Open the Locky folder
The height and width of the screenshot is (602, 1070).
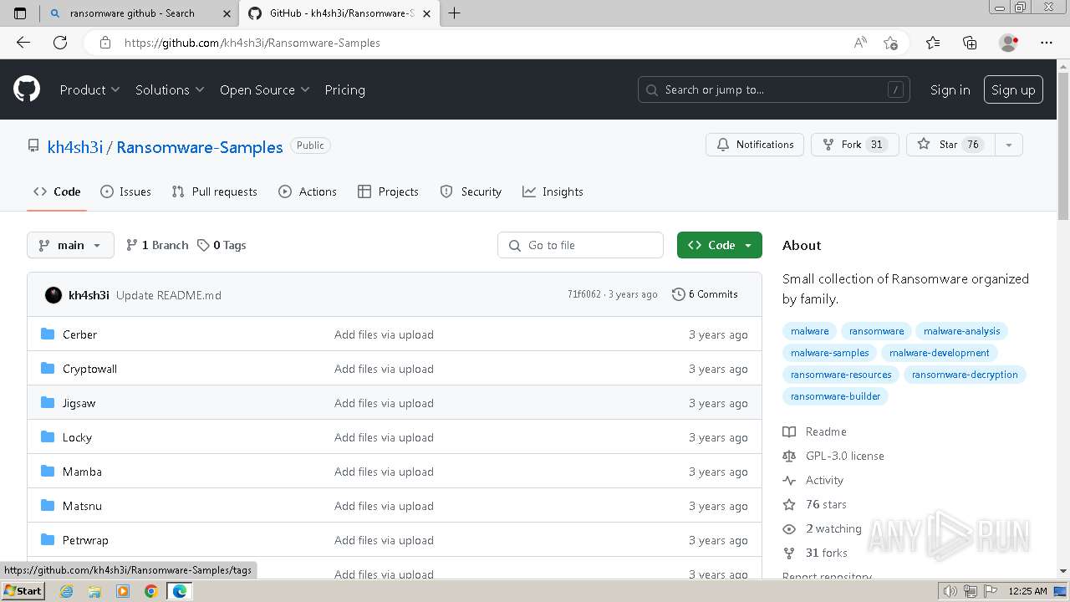[x=77, y=437]
